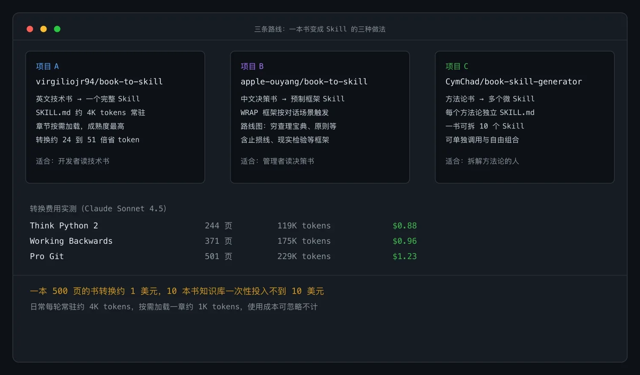Click 适合：开发者读技术书 note
This screenshot has width=640, height=375.
(x=73, y=161)
